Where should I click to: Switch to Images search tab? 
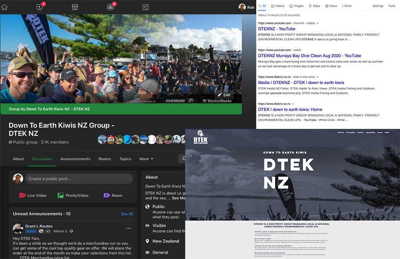coord(296,6)
